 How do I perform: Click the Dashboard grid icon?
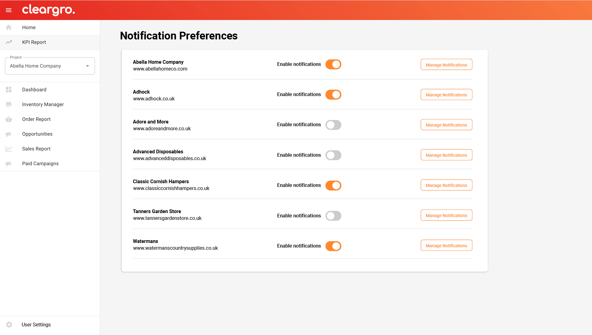click(9, 90)
